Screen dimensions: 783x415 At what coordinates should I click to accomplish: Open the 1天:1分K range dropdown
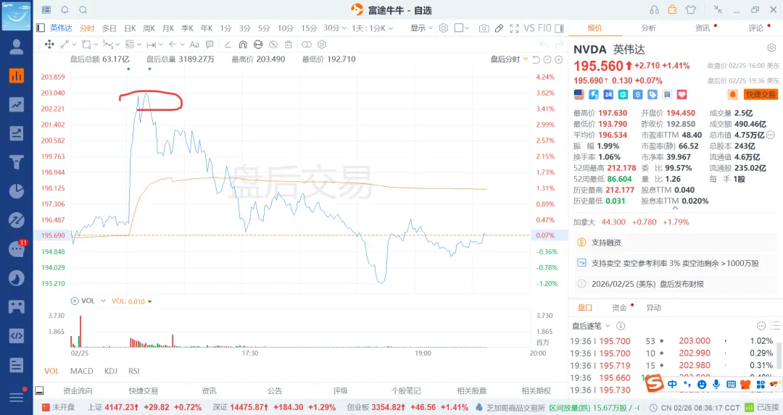373,28
